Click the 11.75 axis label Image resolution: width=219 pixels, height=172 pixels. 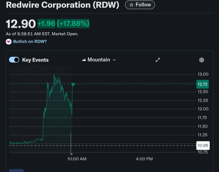[202, 118]
